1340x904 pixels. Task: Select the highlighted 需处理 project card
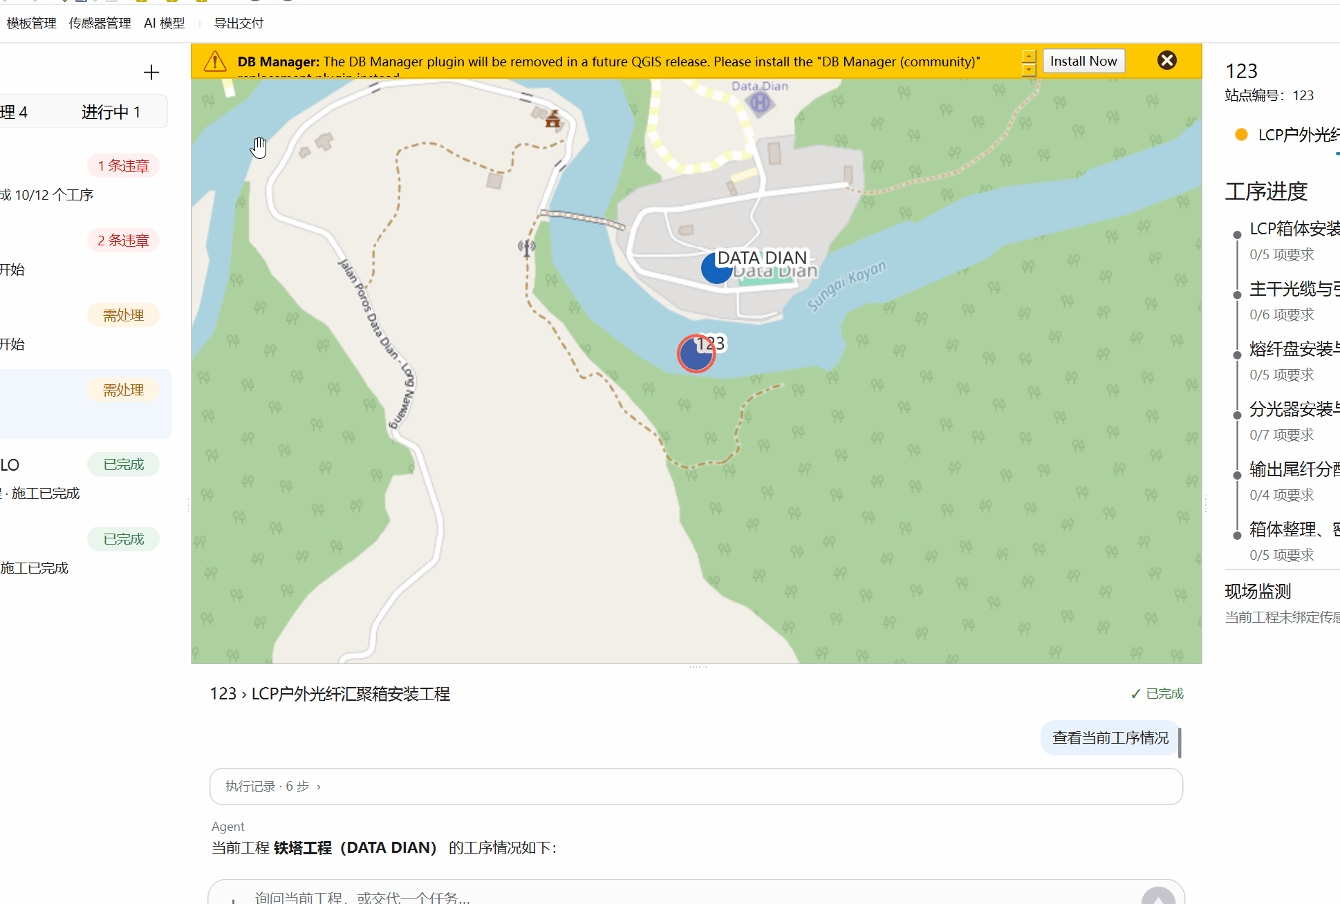[x=86, y=404]
